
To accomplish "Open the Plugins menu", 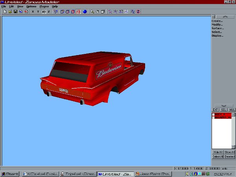I will (x=44, y=6).
